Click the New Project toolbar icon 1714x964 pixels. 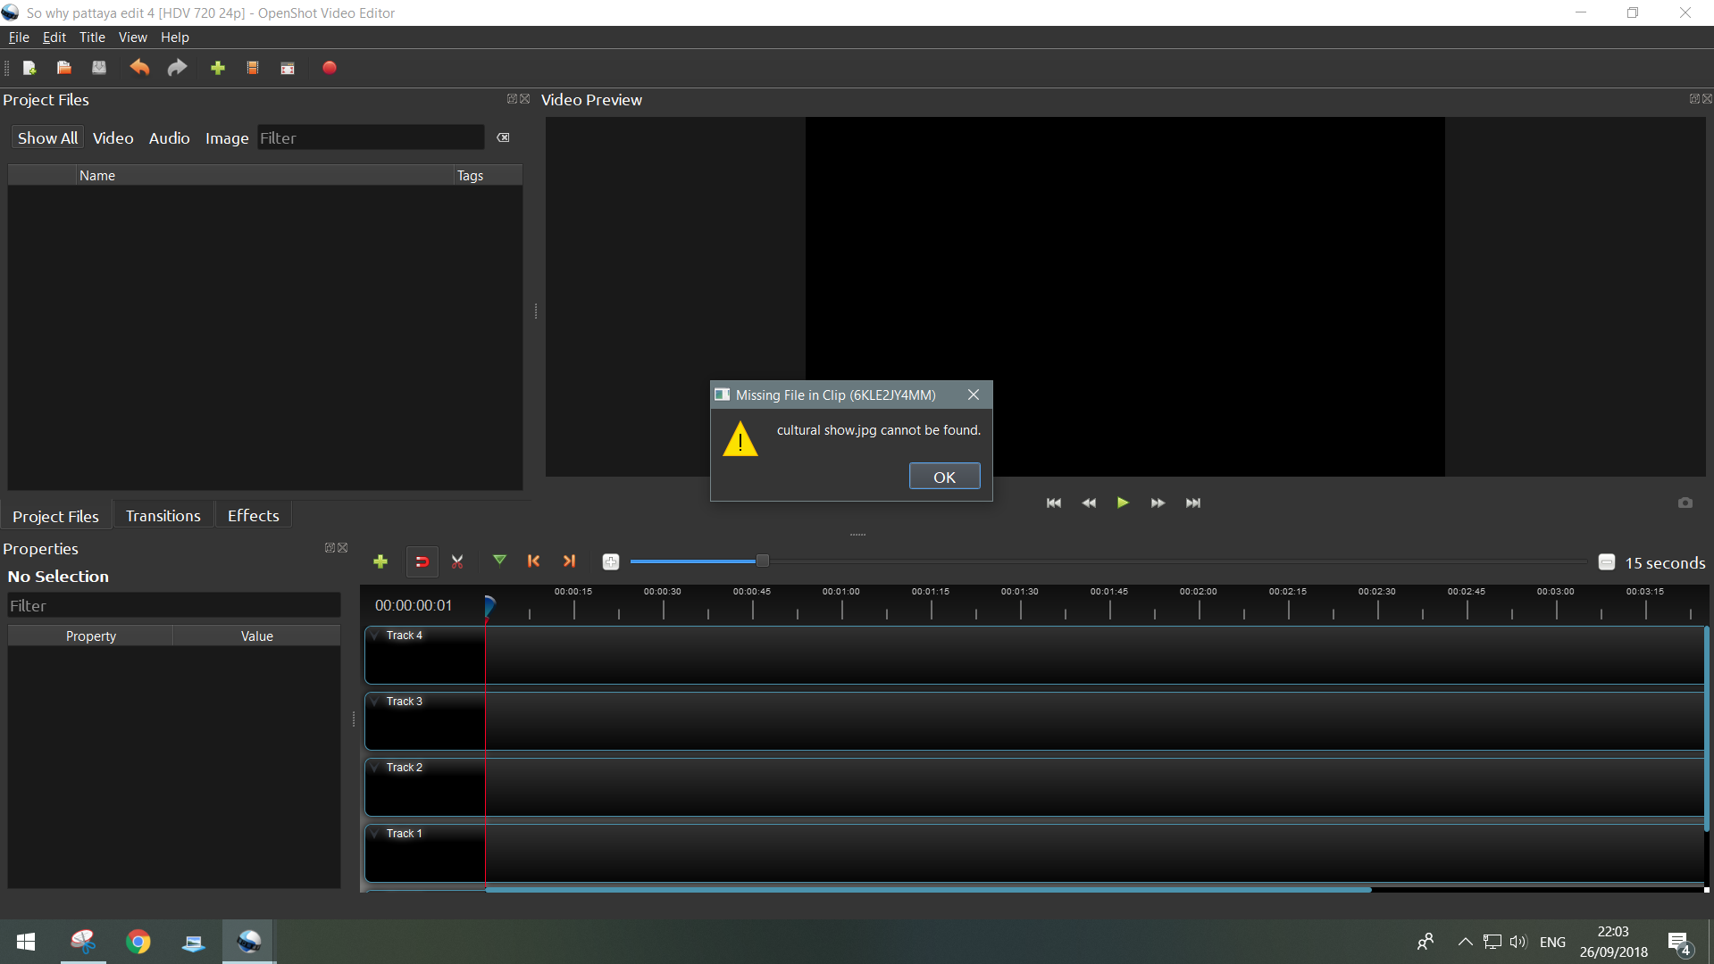click(x=29, y=68)
